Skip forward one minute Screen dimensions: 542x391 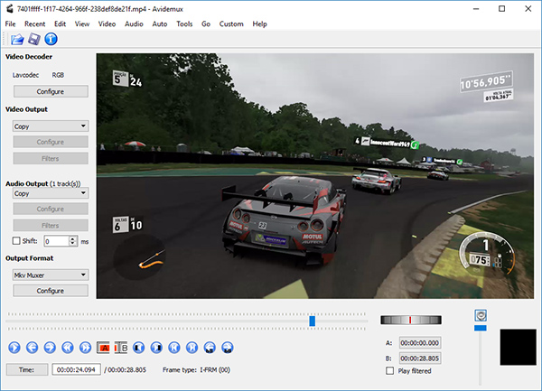[x=228, y=348]
